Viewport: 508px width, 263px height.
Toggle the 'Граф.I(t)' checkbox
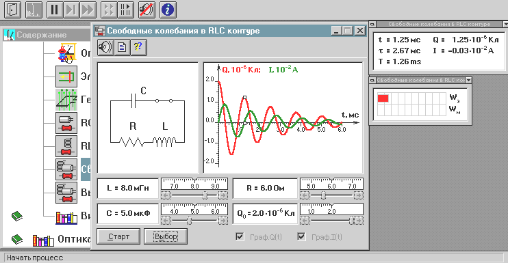301,237
